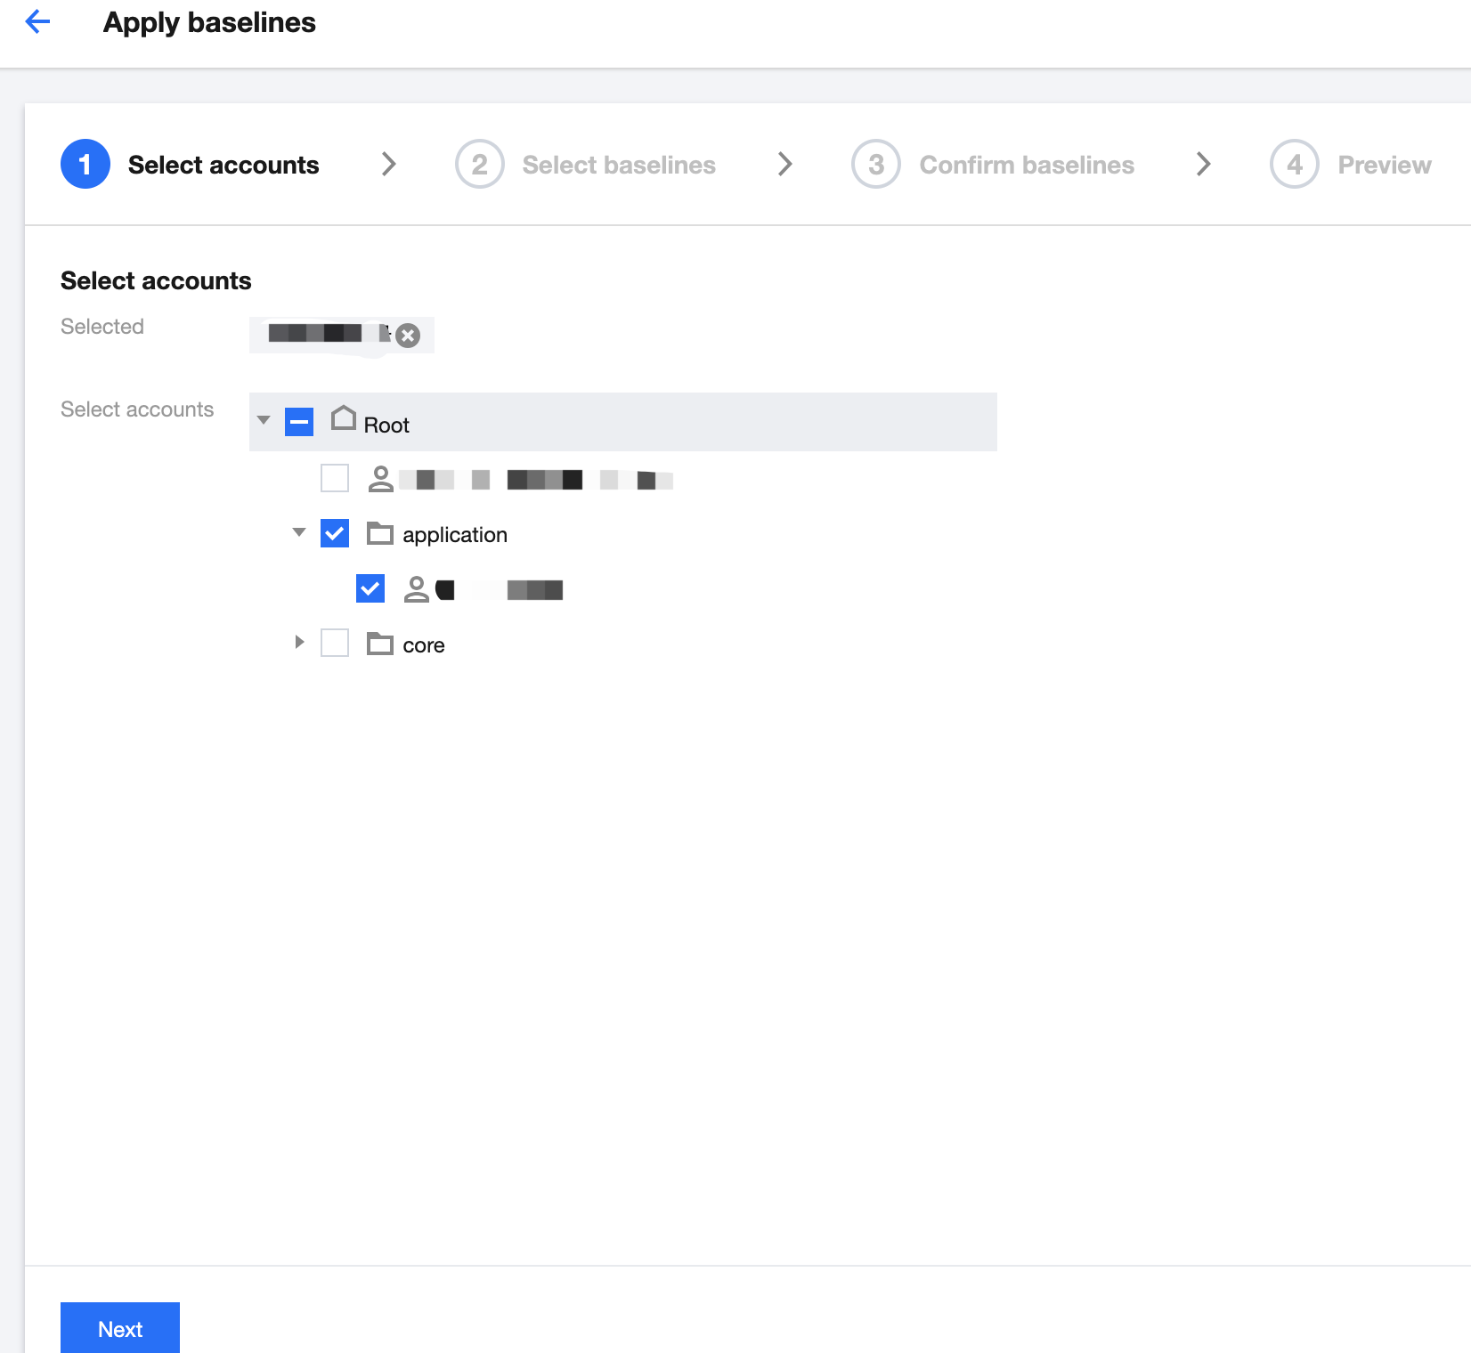Viewport: 1471px width, 1353px height.
Task: Collapse the application folder
Action: tap(299, 532)
